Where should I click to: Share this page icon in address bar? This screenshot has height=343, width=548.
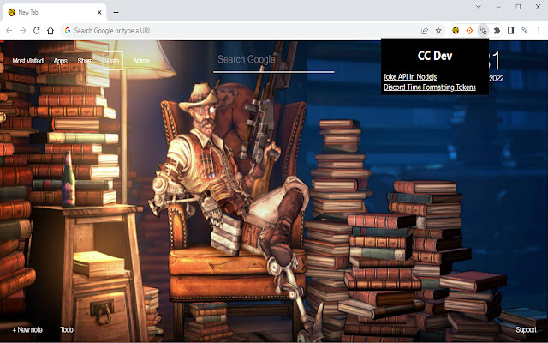[x=425, y=31]
